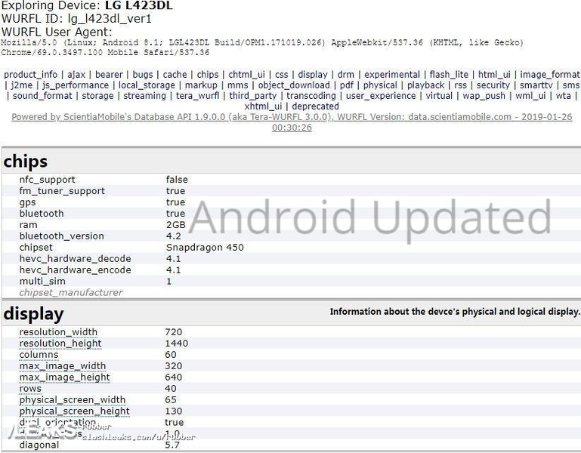581x453 pixels.
Task: Select the wml_ui link
Action: click(x=530, y=96)
